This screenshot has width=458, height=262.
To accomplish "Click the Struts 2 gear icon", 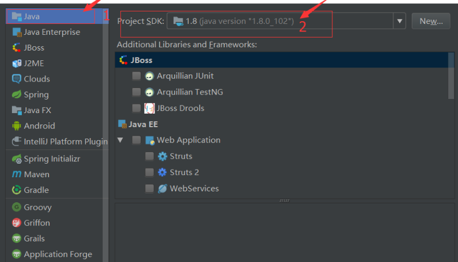I will point(163,172).
